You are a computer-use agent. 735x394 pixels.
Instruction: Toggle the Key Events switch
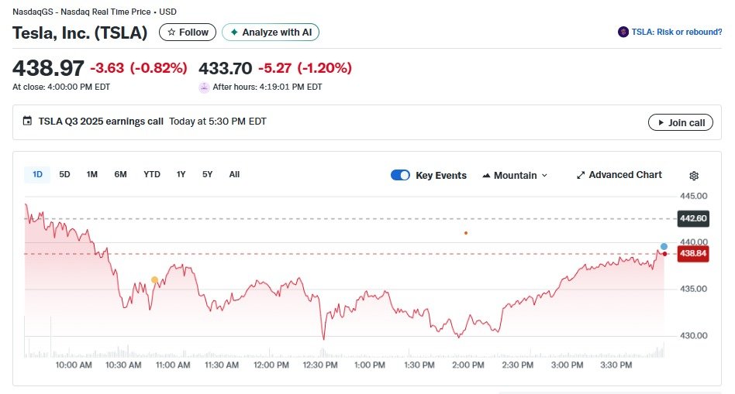pyautogui.click(x=400, y=175)
